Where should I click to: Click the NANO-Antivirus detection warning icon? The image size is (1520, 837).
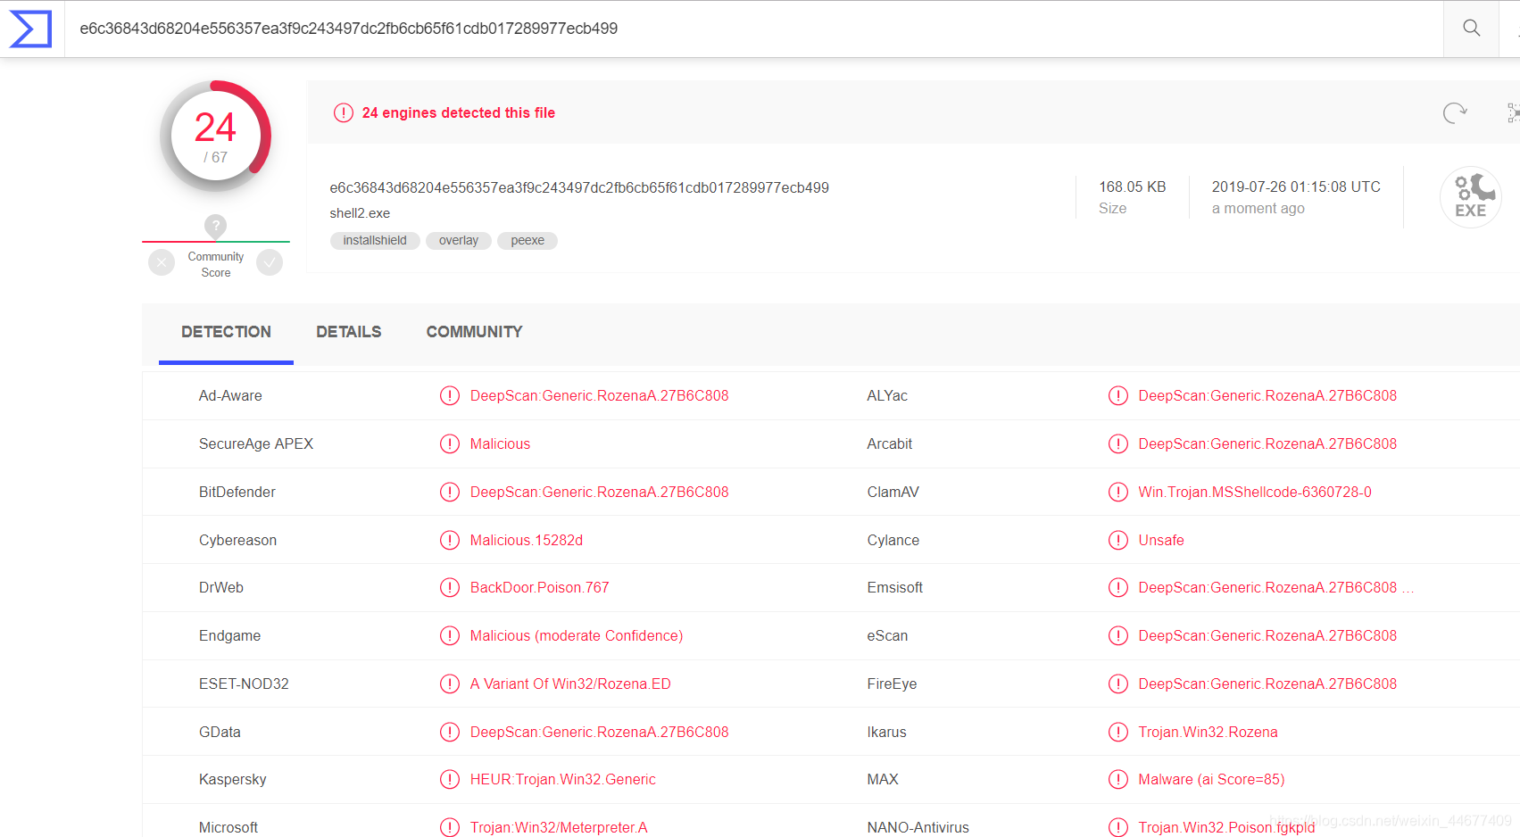(1118, 827)
